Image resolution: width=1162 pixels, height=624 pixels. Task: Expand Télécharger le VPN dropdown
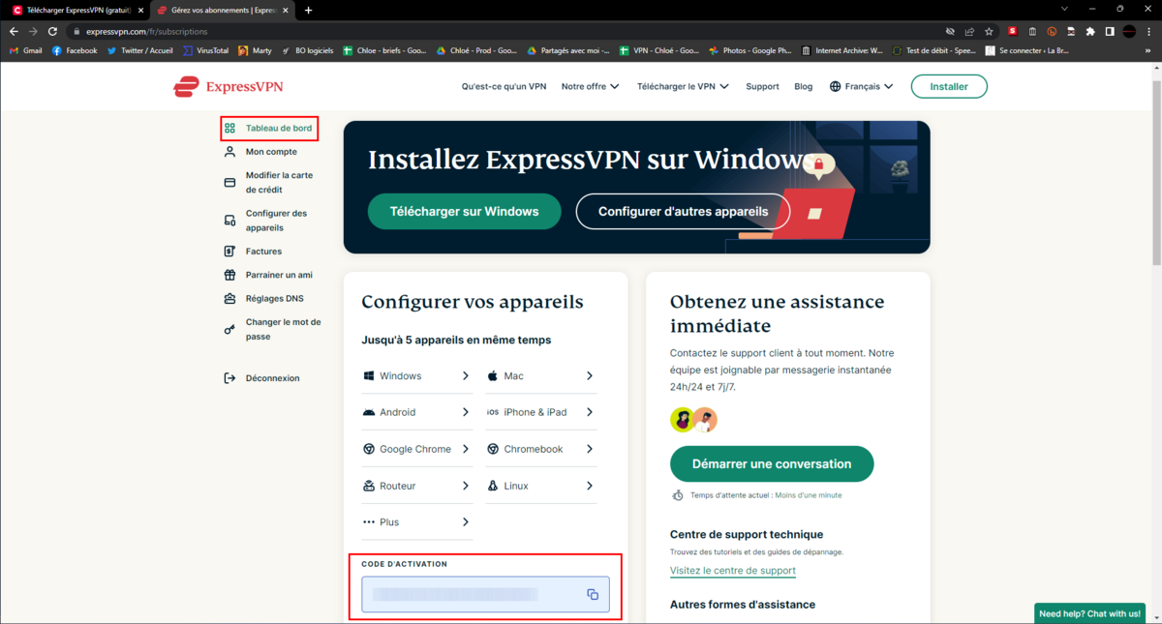click(x=683, y=86)
